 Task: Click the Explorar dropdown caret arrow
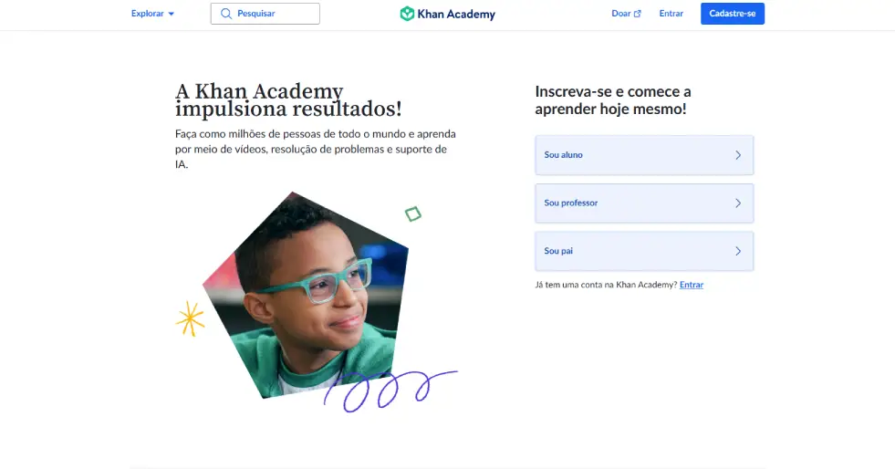pos(171,15)
